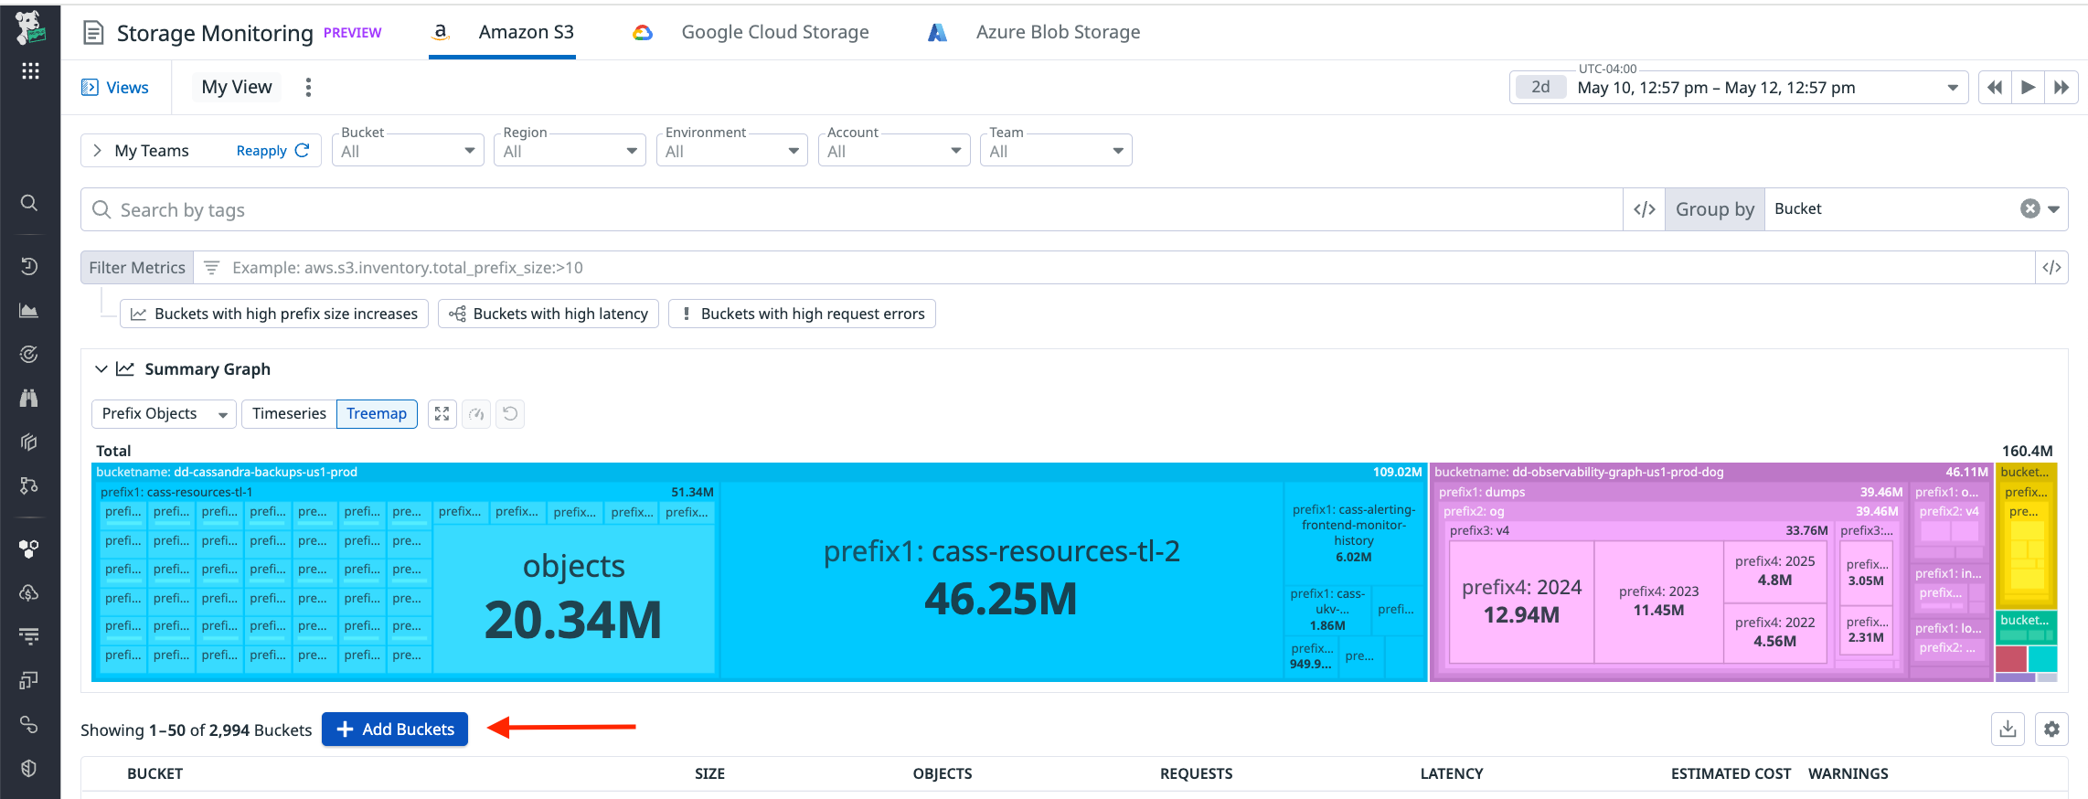
Task: Click the Add Buckets button
Action: click(x=395, y=729)
